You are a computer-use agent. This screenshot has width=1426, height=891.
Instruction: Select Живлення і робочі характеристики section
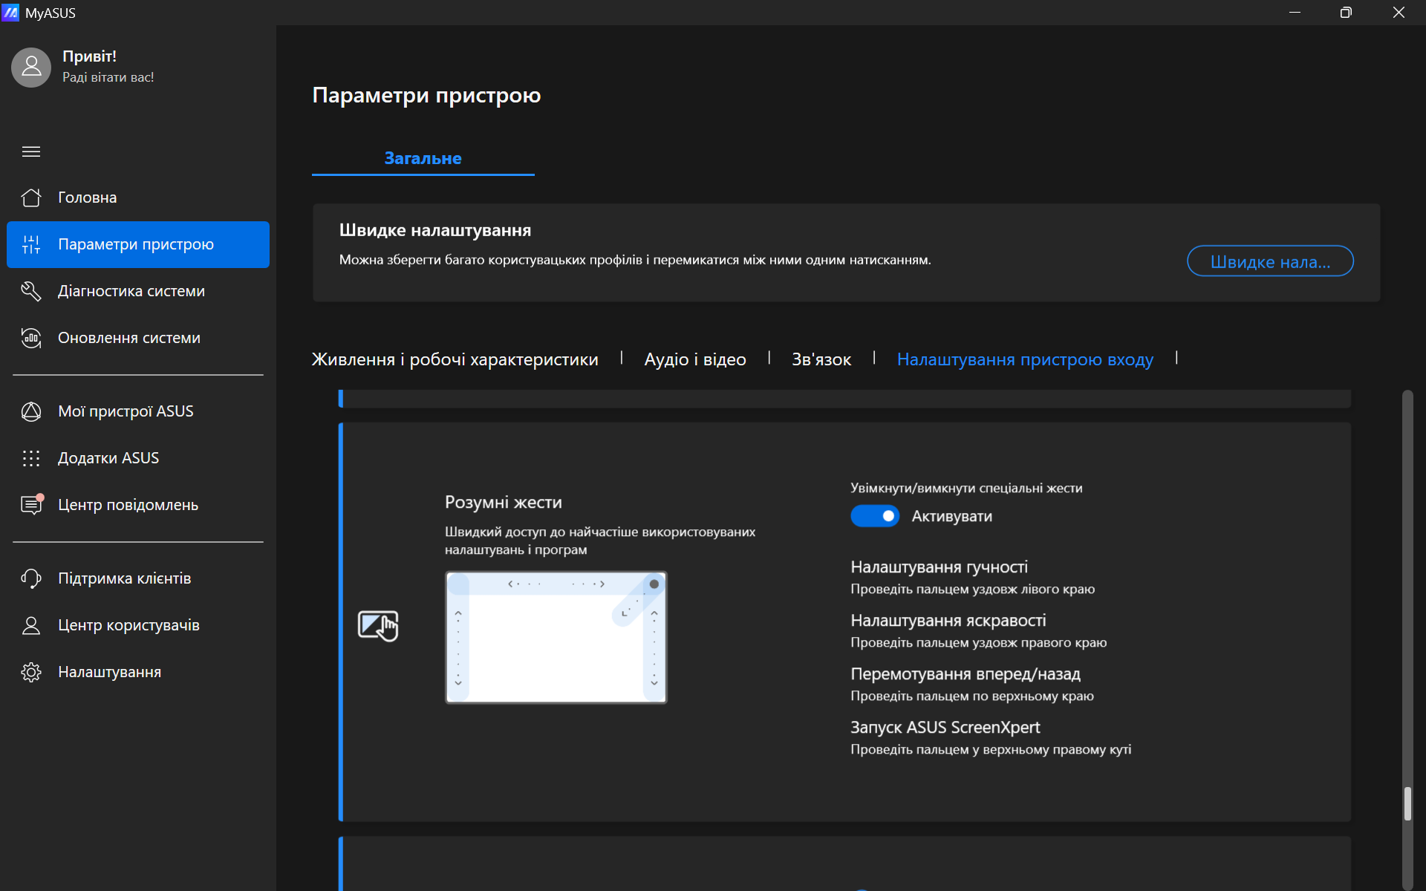[455, 359]
